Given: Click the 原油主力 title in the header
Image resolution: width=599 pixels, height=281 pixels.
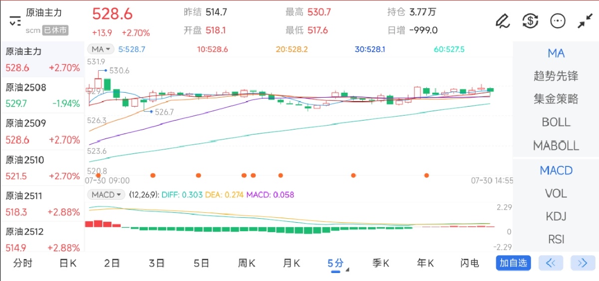Looking at the screenshot, I should (x=44, y=13).
